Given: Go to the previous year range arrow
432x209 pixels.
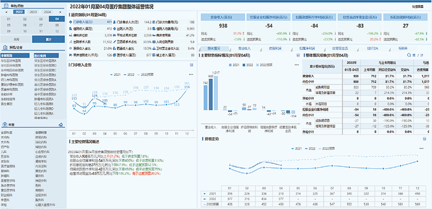Looking at the screenshot, I should (x=6, y=12).
